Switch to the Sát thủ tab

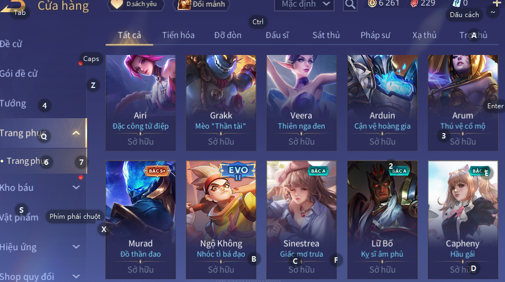click(326, 35)
